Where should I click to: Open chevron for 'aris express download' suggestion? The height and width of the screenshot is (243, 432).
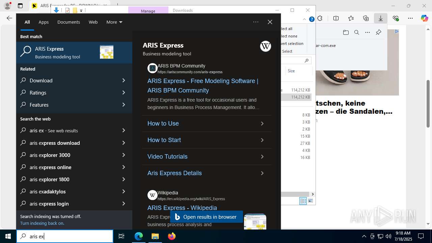124,143
